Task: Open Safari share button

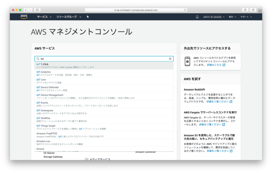Action: pos(245,10)
